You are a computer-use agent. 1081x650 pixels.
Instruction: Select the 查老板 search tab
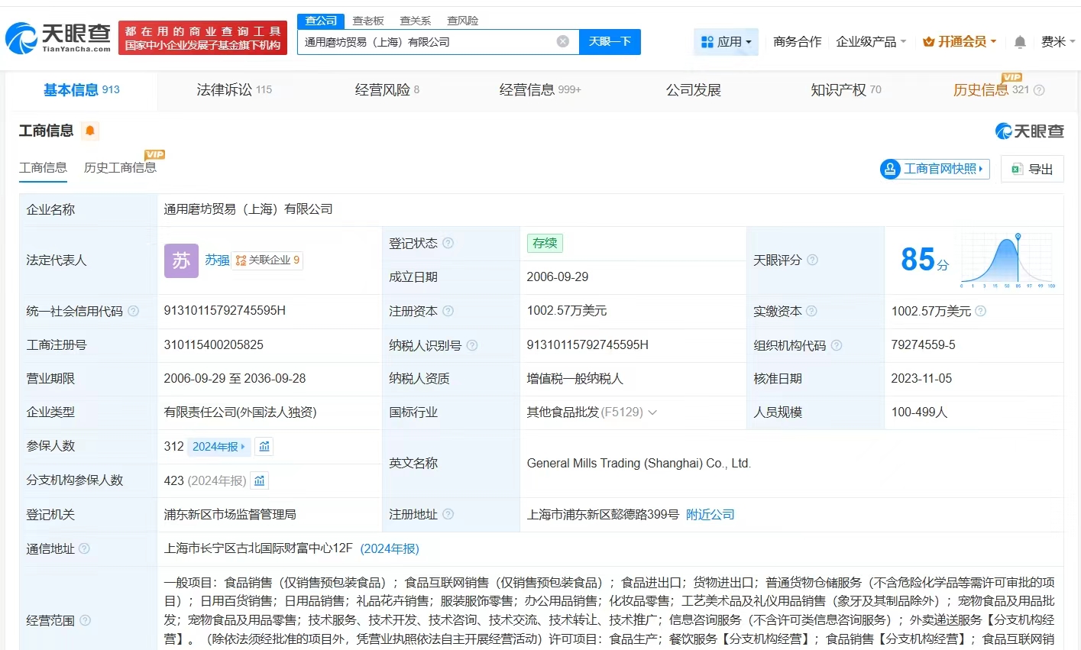point(368,21)
